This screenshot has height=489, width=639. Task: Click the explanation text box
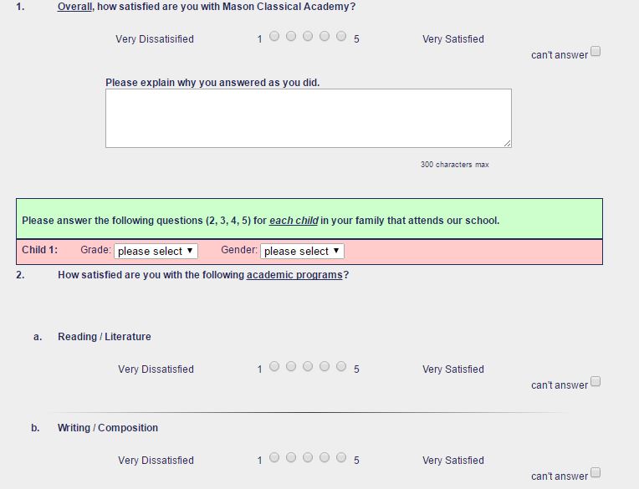308,118
